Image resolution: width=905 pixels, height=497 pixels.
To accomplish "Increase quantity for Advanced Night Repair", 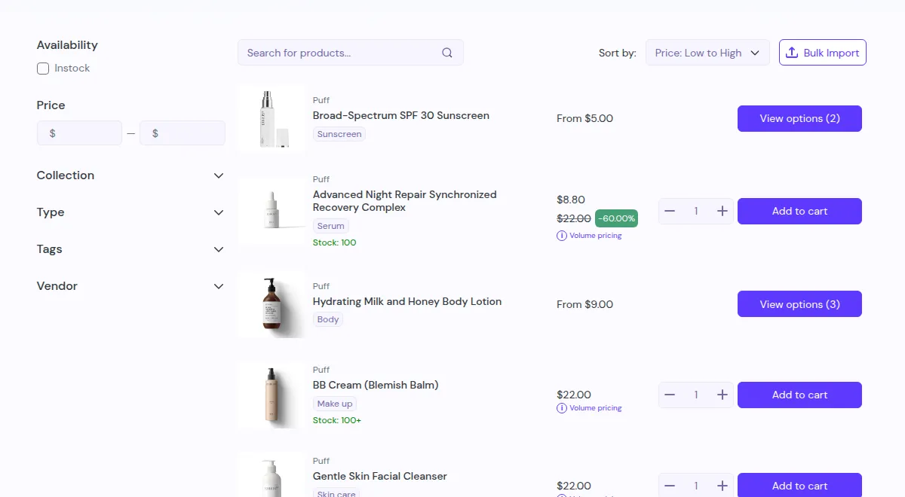I will [x=722, y=211].
